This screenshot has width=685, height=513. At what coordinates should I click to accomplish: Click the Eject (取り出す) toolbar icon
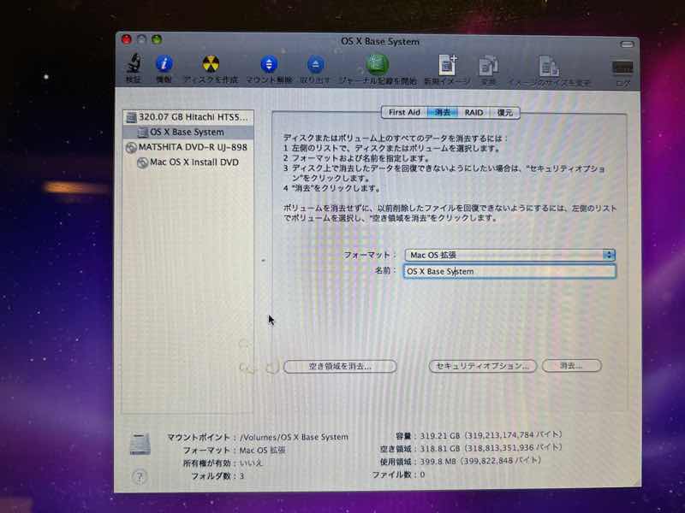pos(315,65)
